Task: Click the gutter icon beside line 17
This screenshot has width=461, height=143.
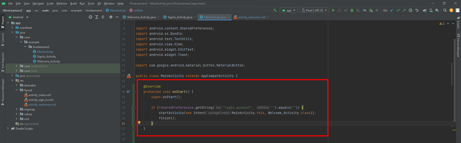Action: click(129, 76)
